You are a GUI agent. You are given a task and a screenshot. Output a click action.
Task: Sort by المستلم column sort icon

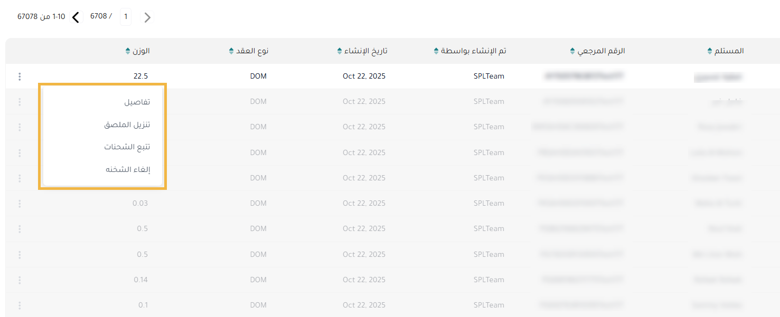click(709, 51)
